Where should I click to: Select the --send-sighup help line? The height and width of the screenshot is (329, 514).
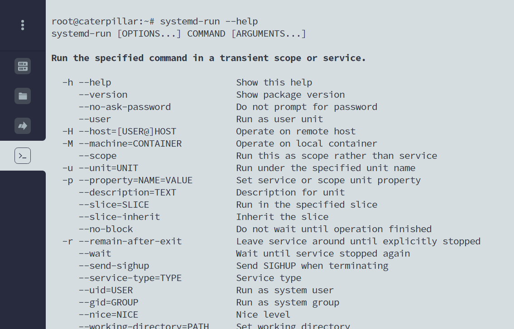click(x=113, y=265)
